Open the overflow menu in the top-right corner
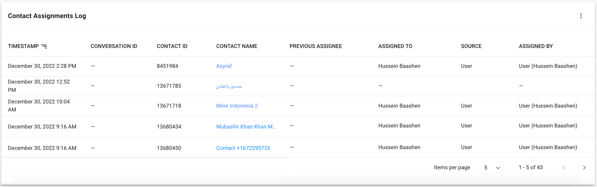 [x=581, y=16]
